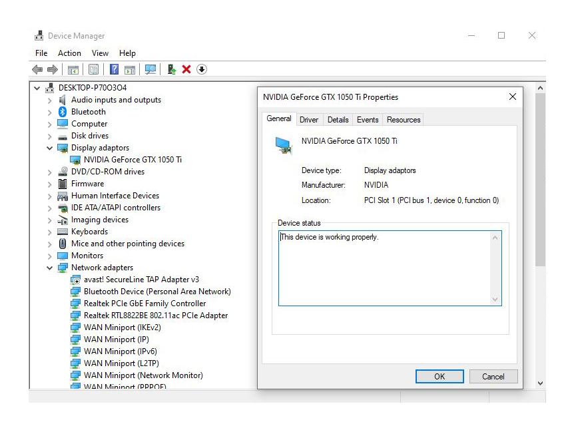Switch to the Events tab
Image resolution: width=574 pixels, height=434 pixels.
[x=368, y=120]
